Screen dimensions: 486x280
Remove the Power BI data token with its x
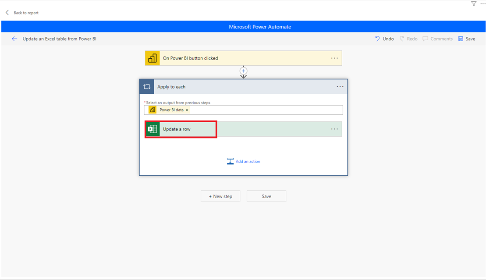187,110
